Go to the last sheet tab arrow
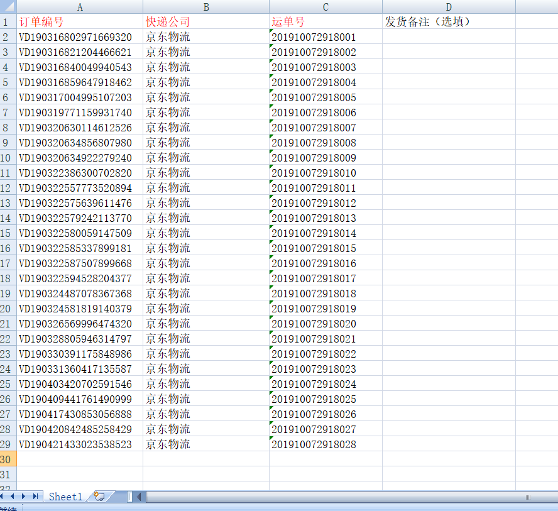 36,497
